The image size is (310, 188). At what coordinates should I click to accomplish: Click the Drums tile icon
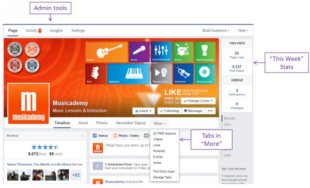pos(183,52)
